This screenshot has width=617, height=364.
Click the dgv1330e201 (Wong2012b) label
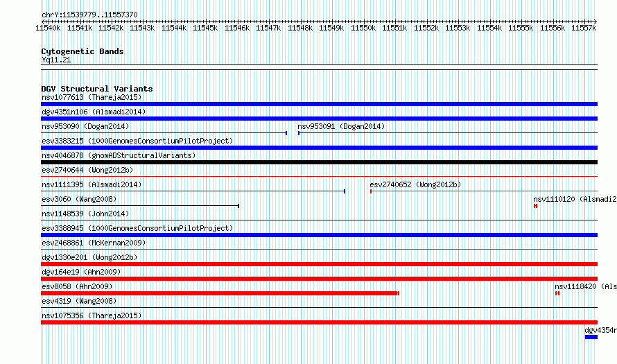(x=89, y=257)
